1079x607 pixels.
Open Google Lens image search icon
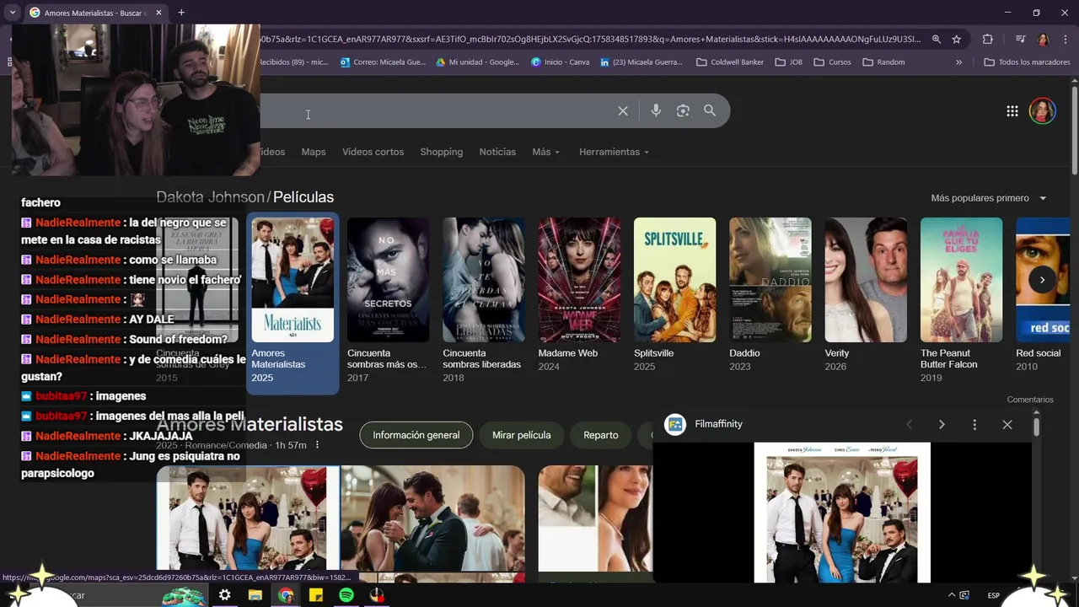coord(683,110)
